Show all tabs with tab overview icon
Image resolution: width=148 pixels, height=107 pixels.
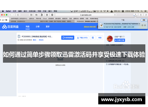(146, 15)
